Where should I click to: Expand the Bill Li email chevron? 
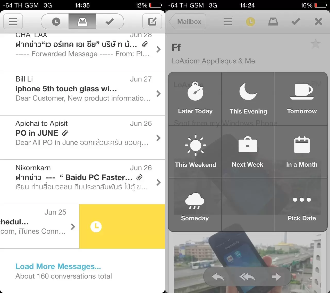click(x=158, y=94)
